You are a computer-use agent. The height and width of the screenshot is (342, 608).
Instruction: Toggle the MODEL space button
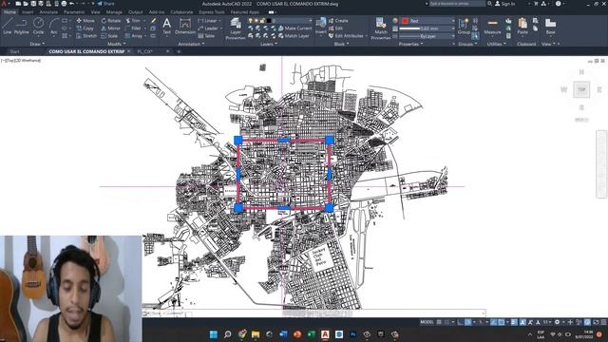point(427,322)
